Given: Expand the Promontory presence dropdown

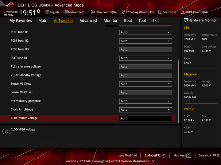Looking at the screenshot, I should (x=145, y=101).
